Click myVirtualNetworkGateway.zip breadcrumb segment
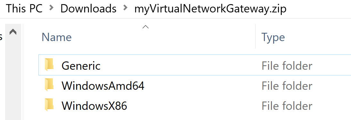Image resolution: width=351 pixels, height=120 pixels. [210, 9]
